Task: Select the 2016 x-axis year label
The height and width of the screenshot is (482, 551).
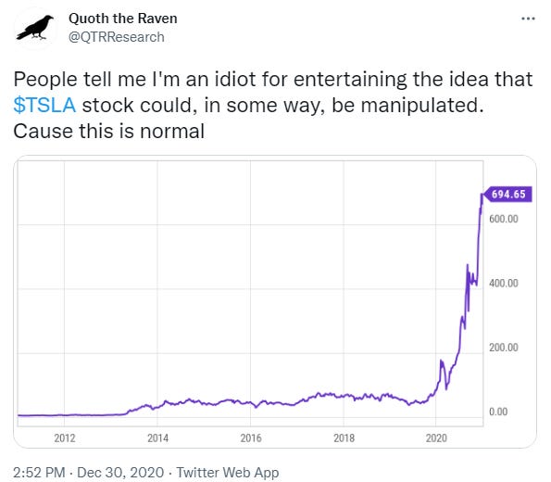Action: (251, 438)
